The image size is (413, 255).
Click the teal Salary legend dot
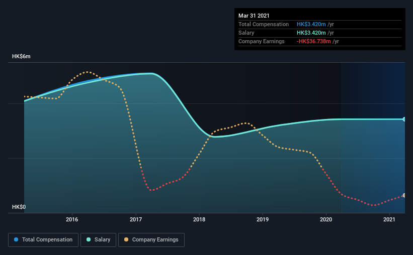(89, 239)
